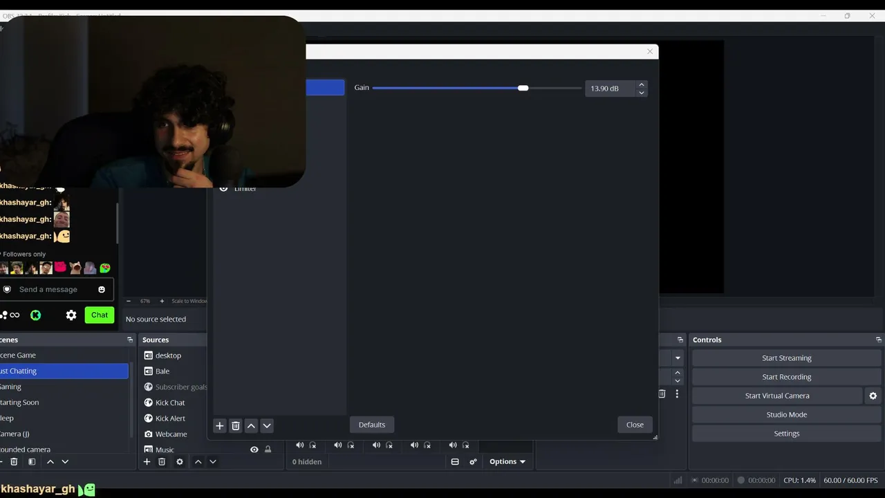This screenshot has height=498, width=885.
Task: Open scene filters icon in Scenes toolbar
Action: point(32,461)
